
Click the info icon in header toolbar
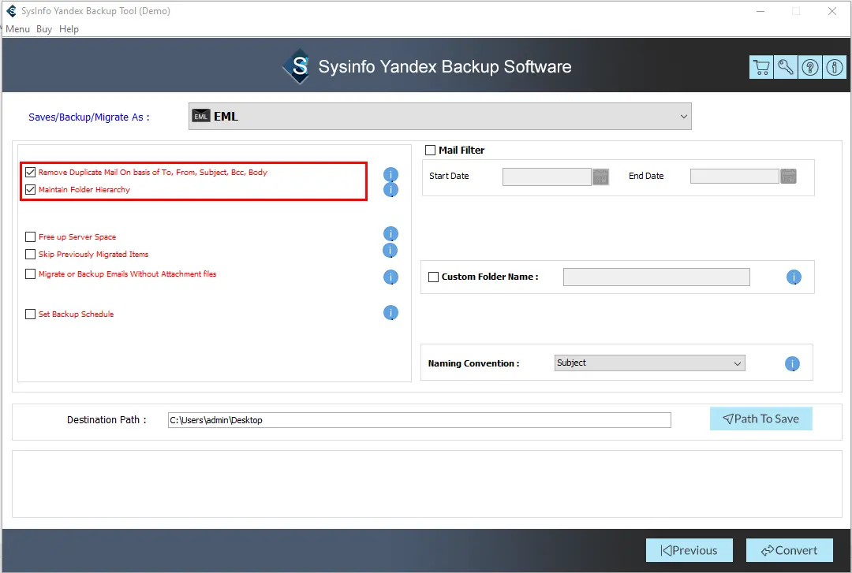click(x=834, y=67)
